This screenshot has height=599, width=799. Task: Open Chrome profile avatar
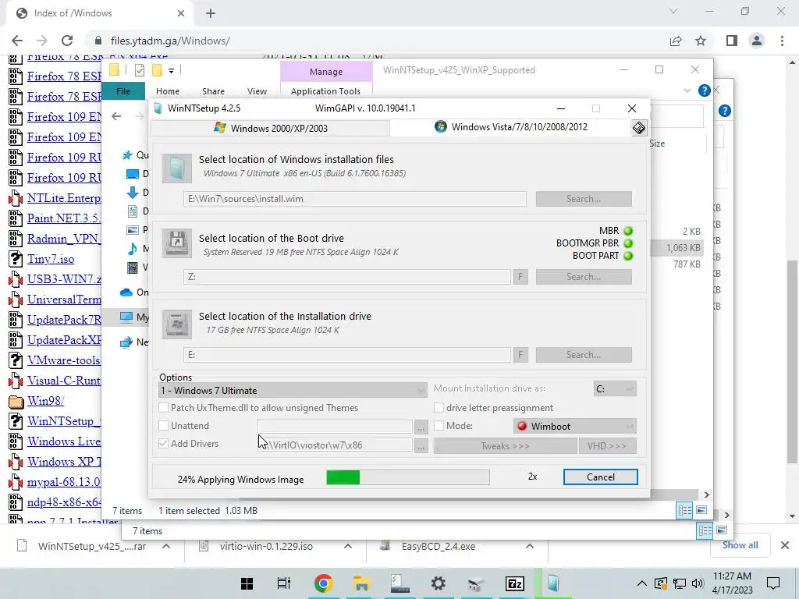(757, 41)
